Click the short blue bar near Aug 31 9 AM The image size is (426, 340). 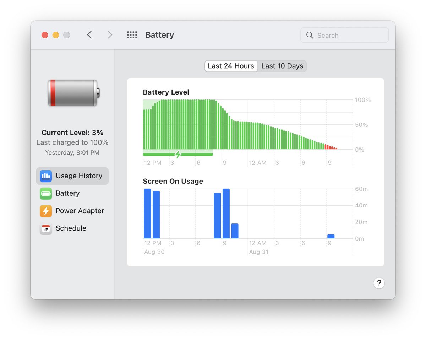(x=331, y=236)
